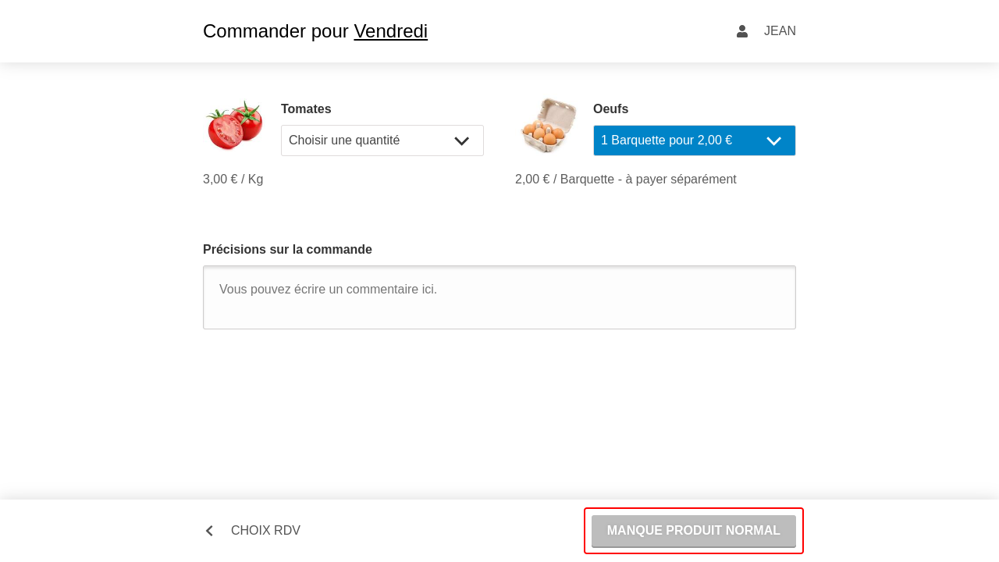This screenshot has width=999, height=562.
Task: Click the tomato product image
Action: click(x=234, y=125)
